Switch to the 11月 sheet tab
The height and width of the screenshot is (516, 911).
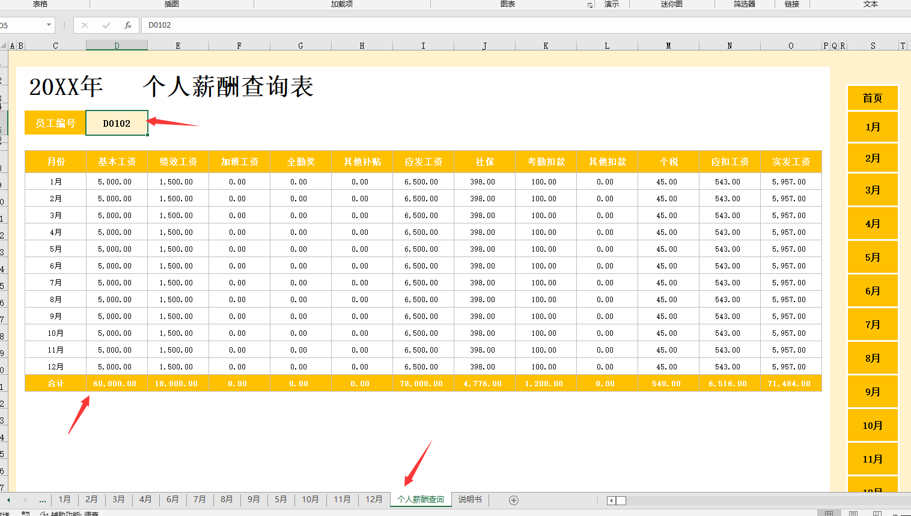point(342,499)
